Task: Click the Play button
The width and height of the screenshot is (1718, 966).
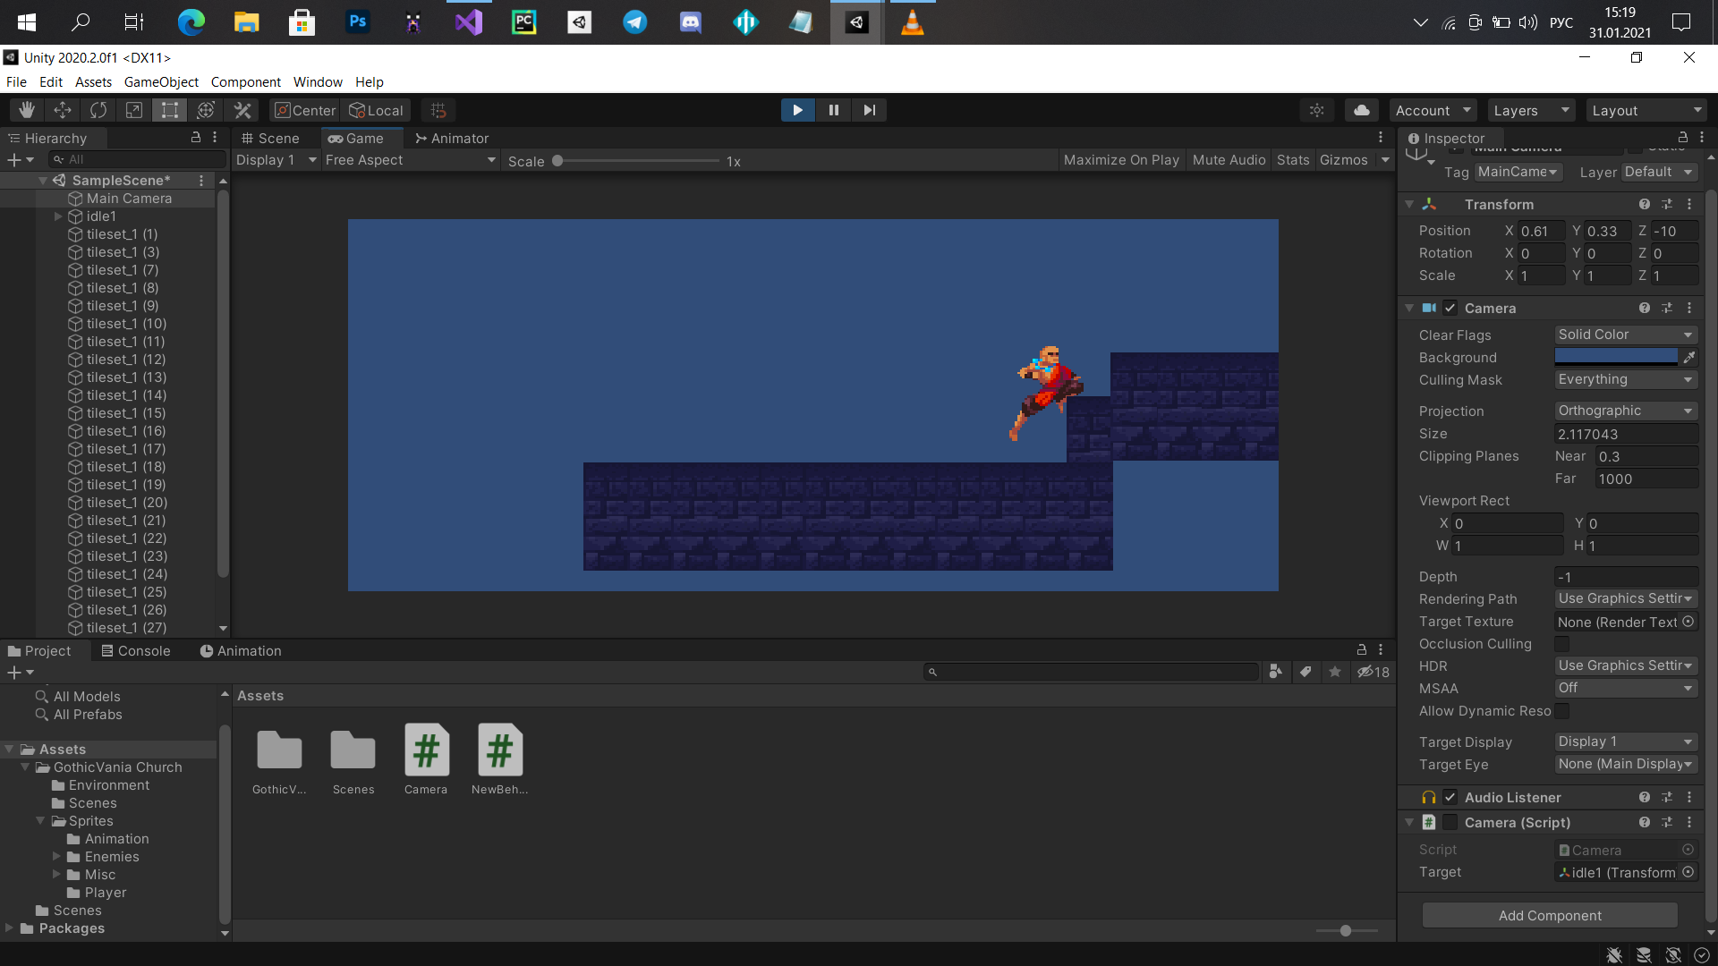Action: (797, 110)
